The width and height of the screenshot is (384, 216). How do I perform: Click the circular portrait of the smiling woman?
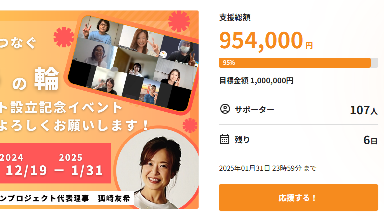coord(157,167)
